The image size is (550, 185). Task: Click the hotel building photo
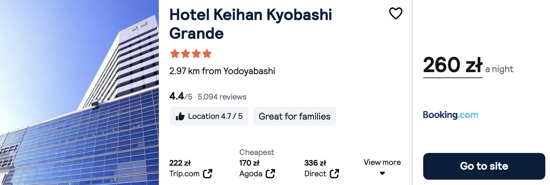79,93
